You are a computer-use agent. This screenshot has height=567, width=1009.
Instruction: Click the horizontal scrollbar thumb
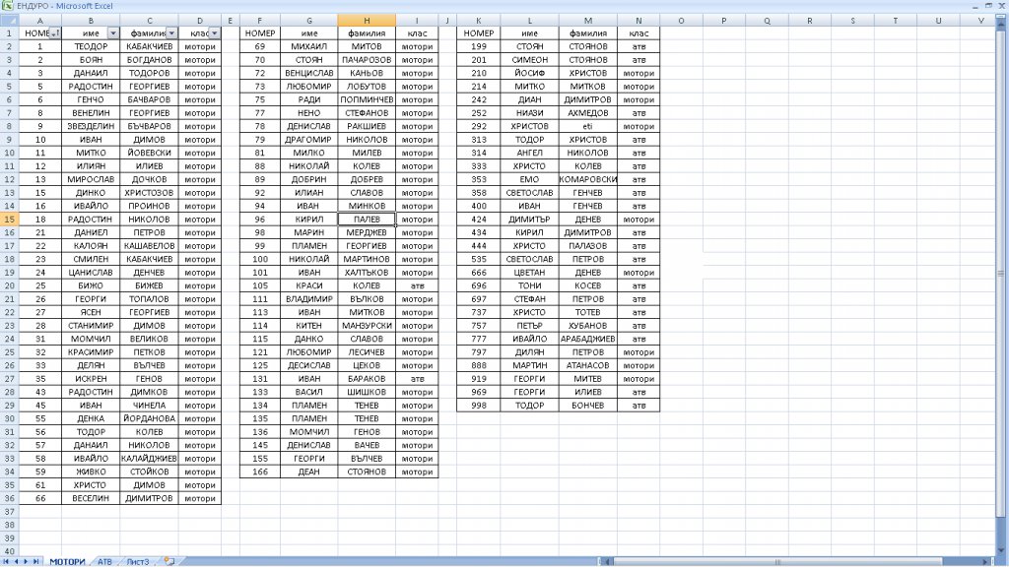point(778,562)
